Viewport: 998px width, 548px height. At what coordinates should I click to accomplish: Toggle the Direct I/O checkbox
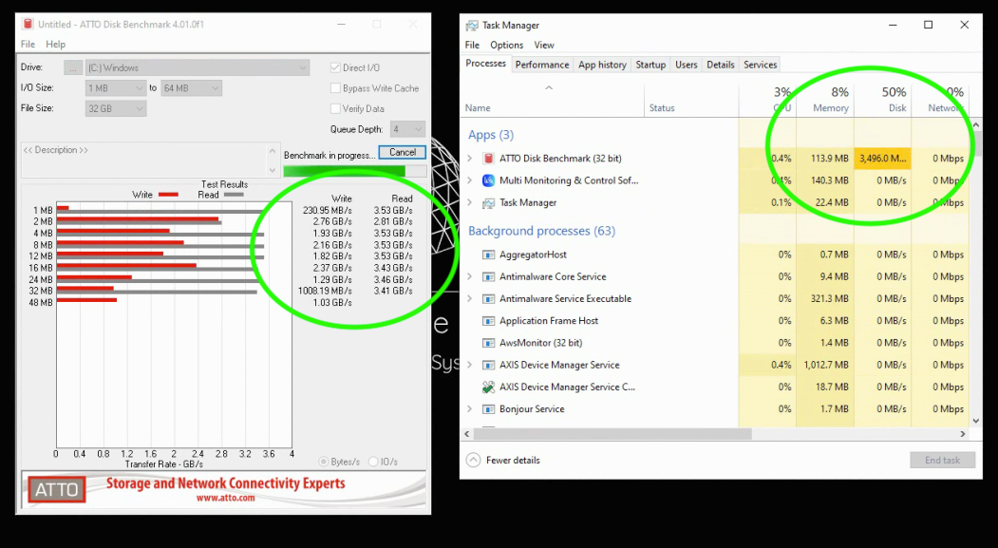point(335,68)
